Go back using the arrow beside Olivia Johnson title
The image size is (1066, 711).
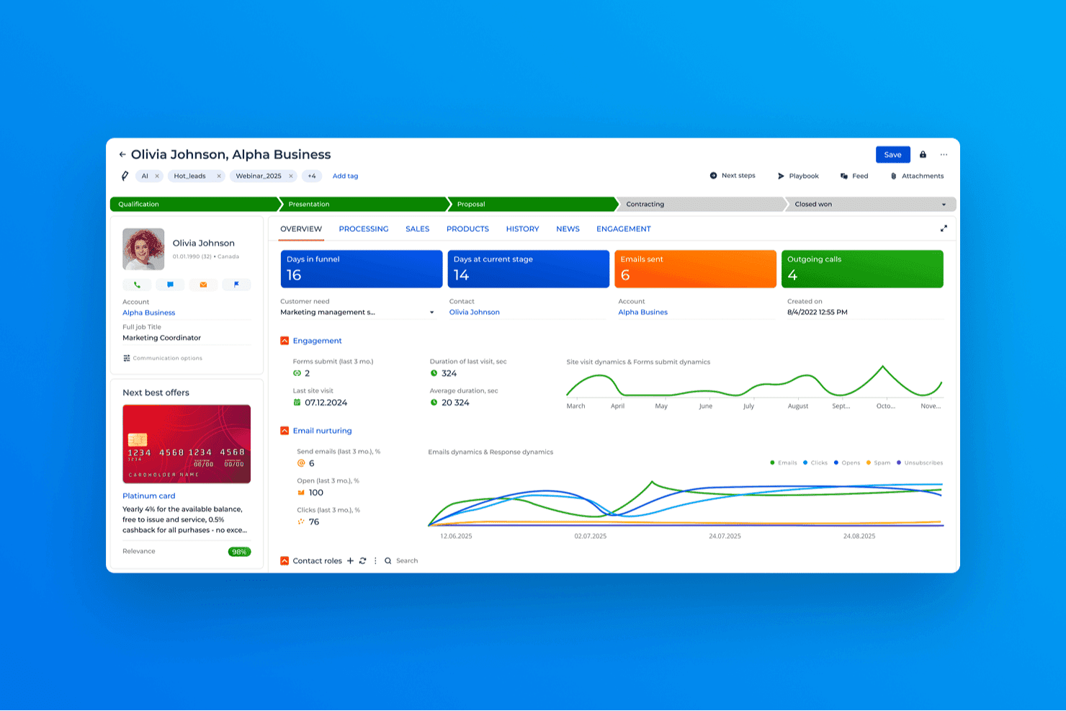click(x=122, y=154)
